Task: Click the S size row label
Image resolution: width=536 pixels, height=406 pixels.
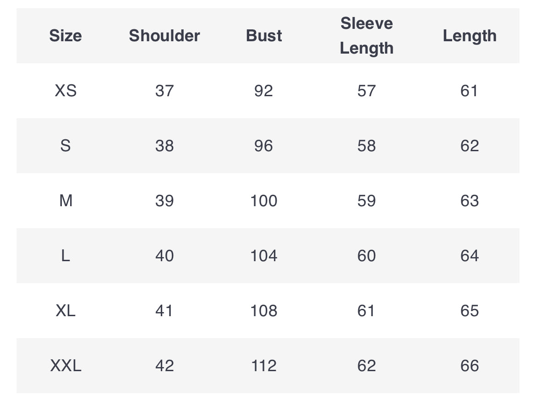Action: pyautogui.click(x=66, y=146)
